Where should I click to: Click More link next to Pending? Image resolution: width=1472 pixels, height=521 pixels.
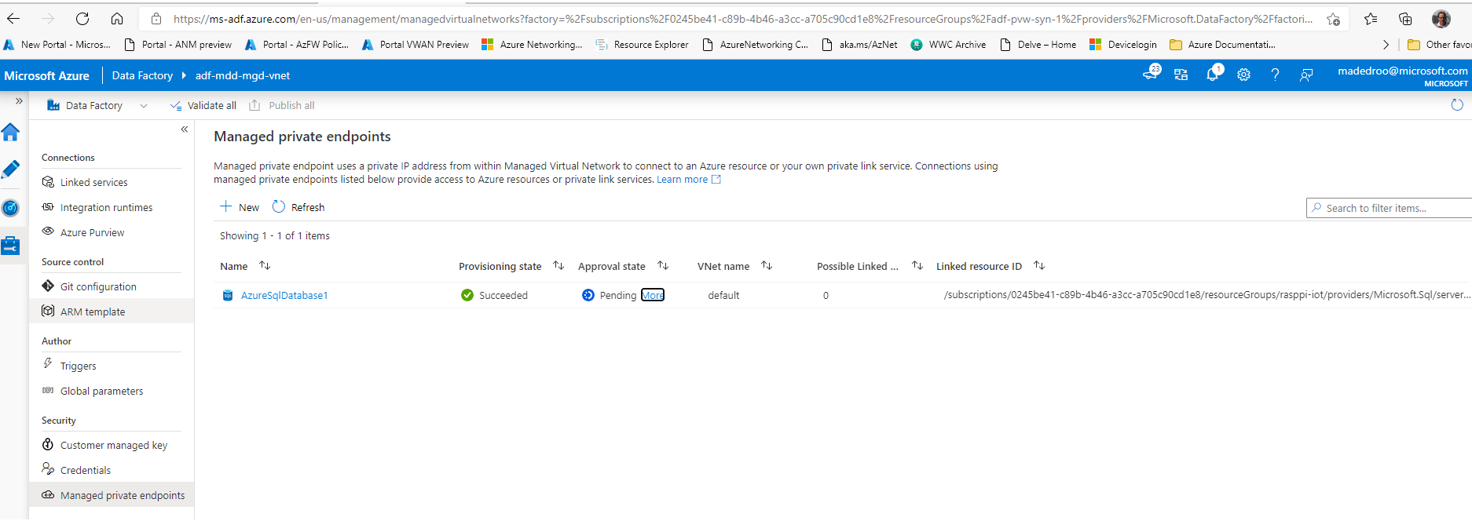653,296
